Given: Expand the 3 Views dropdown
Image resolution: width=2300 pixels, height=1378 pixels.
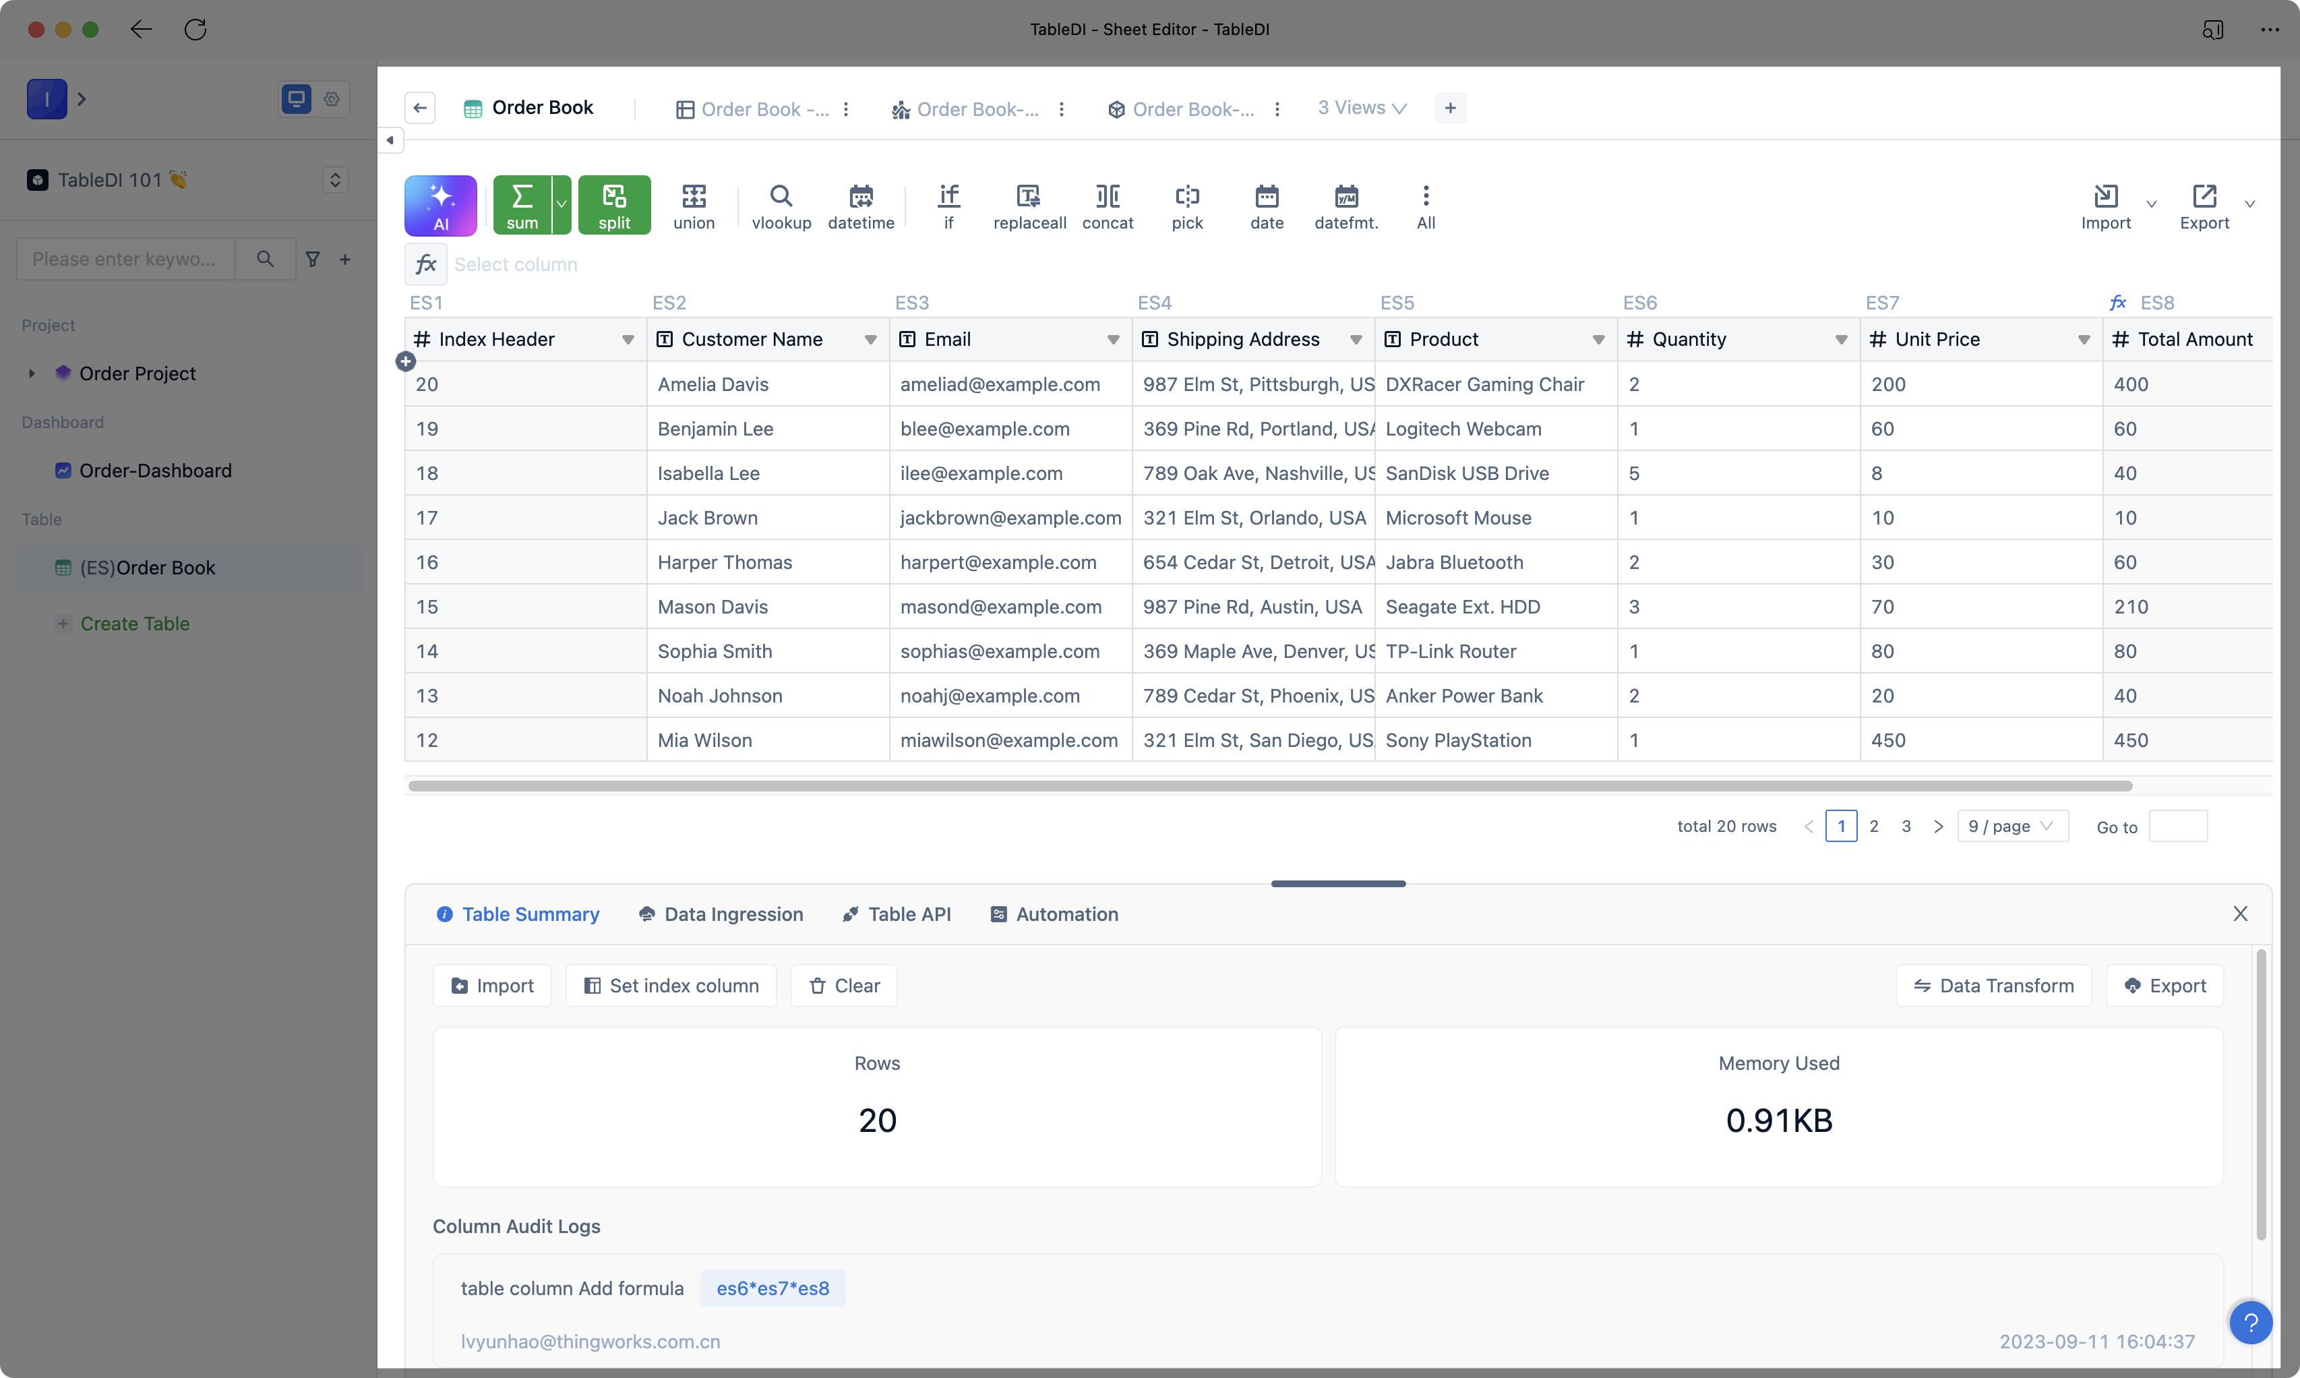Looking at the screenshot, I should click(1362, 108).
